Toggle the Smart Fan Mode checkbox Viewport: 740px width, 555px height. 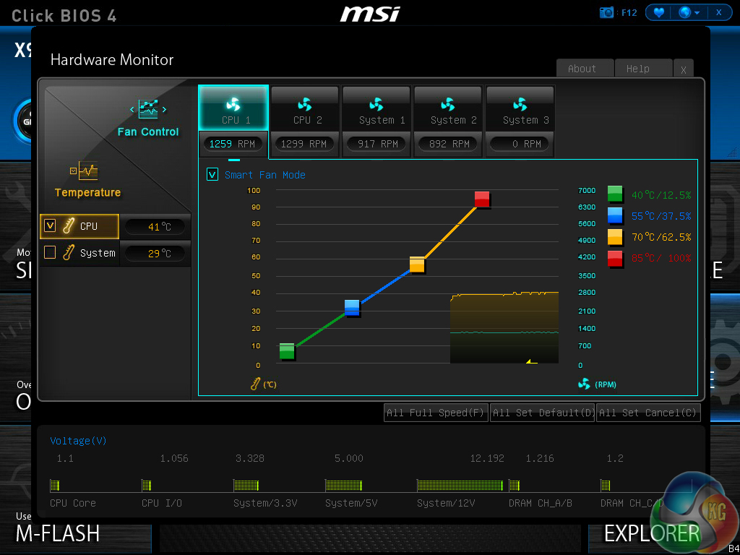pos(212,175)
